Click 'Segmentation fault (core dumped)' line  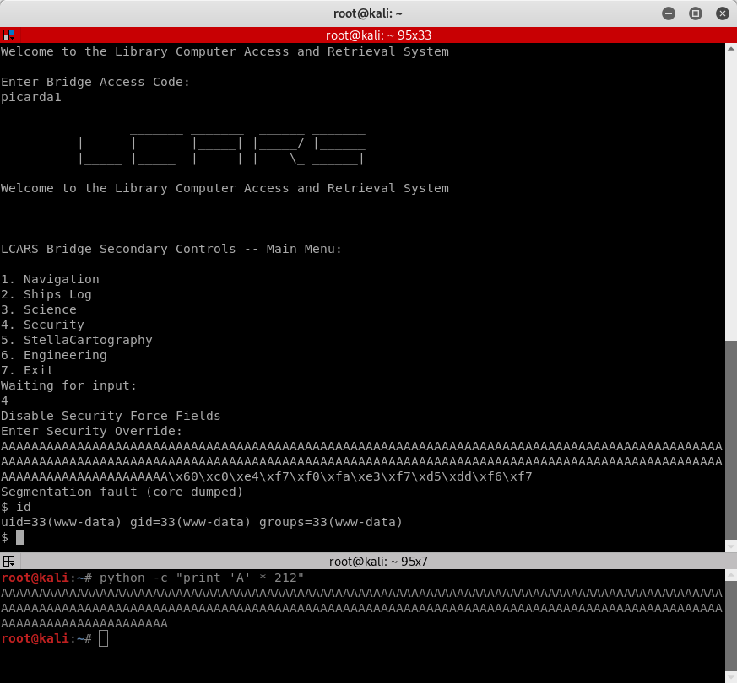[122, 492]
